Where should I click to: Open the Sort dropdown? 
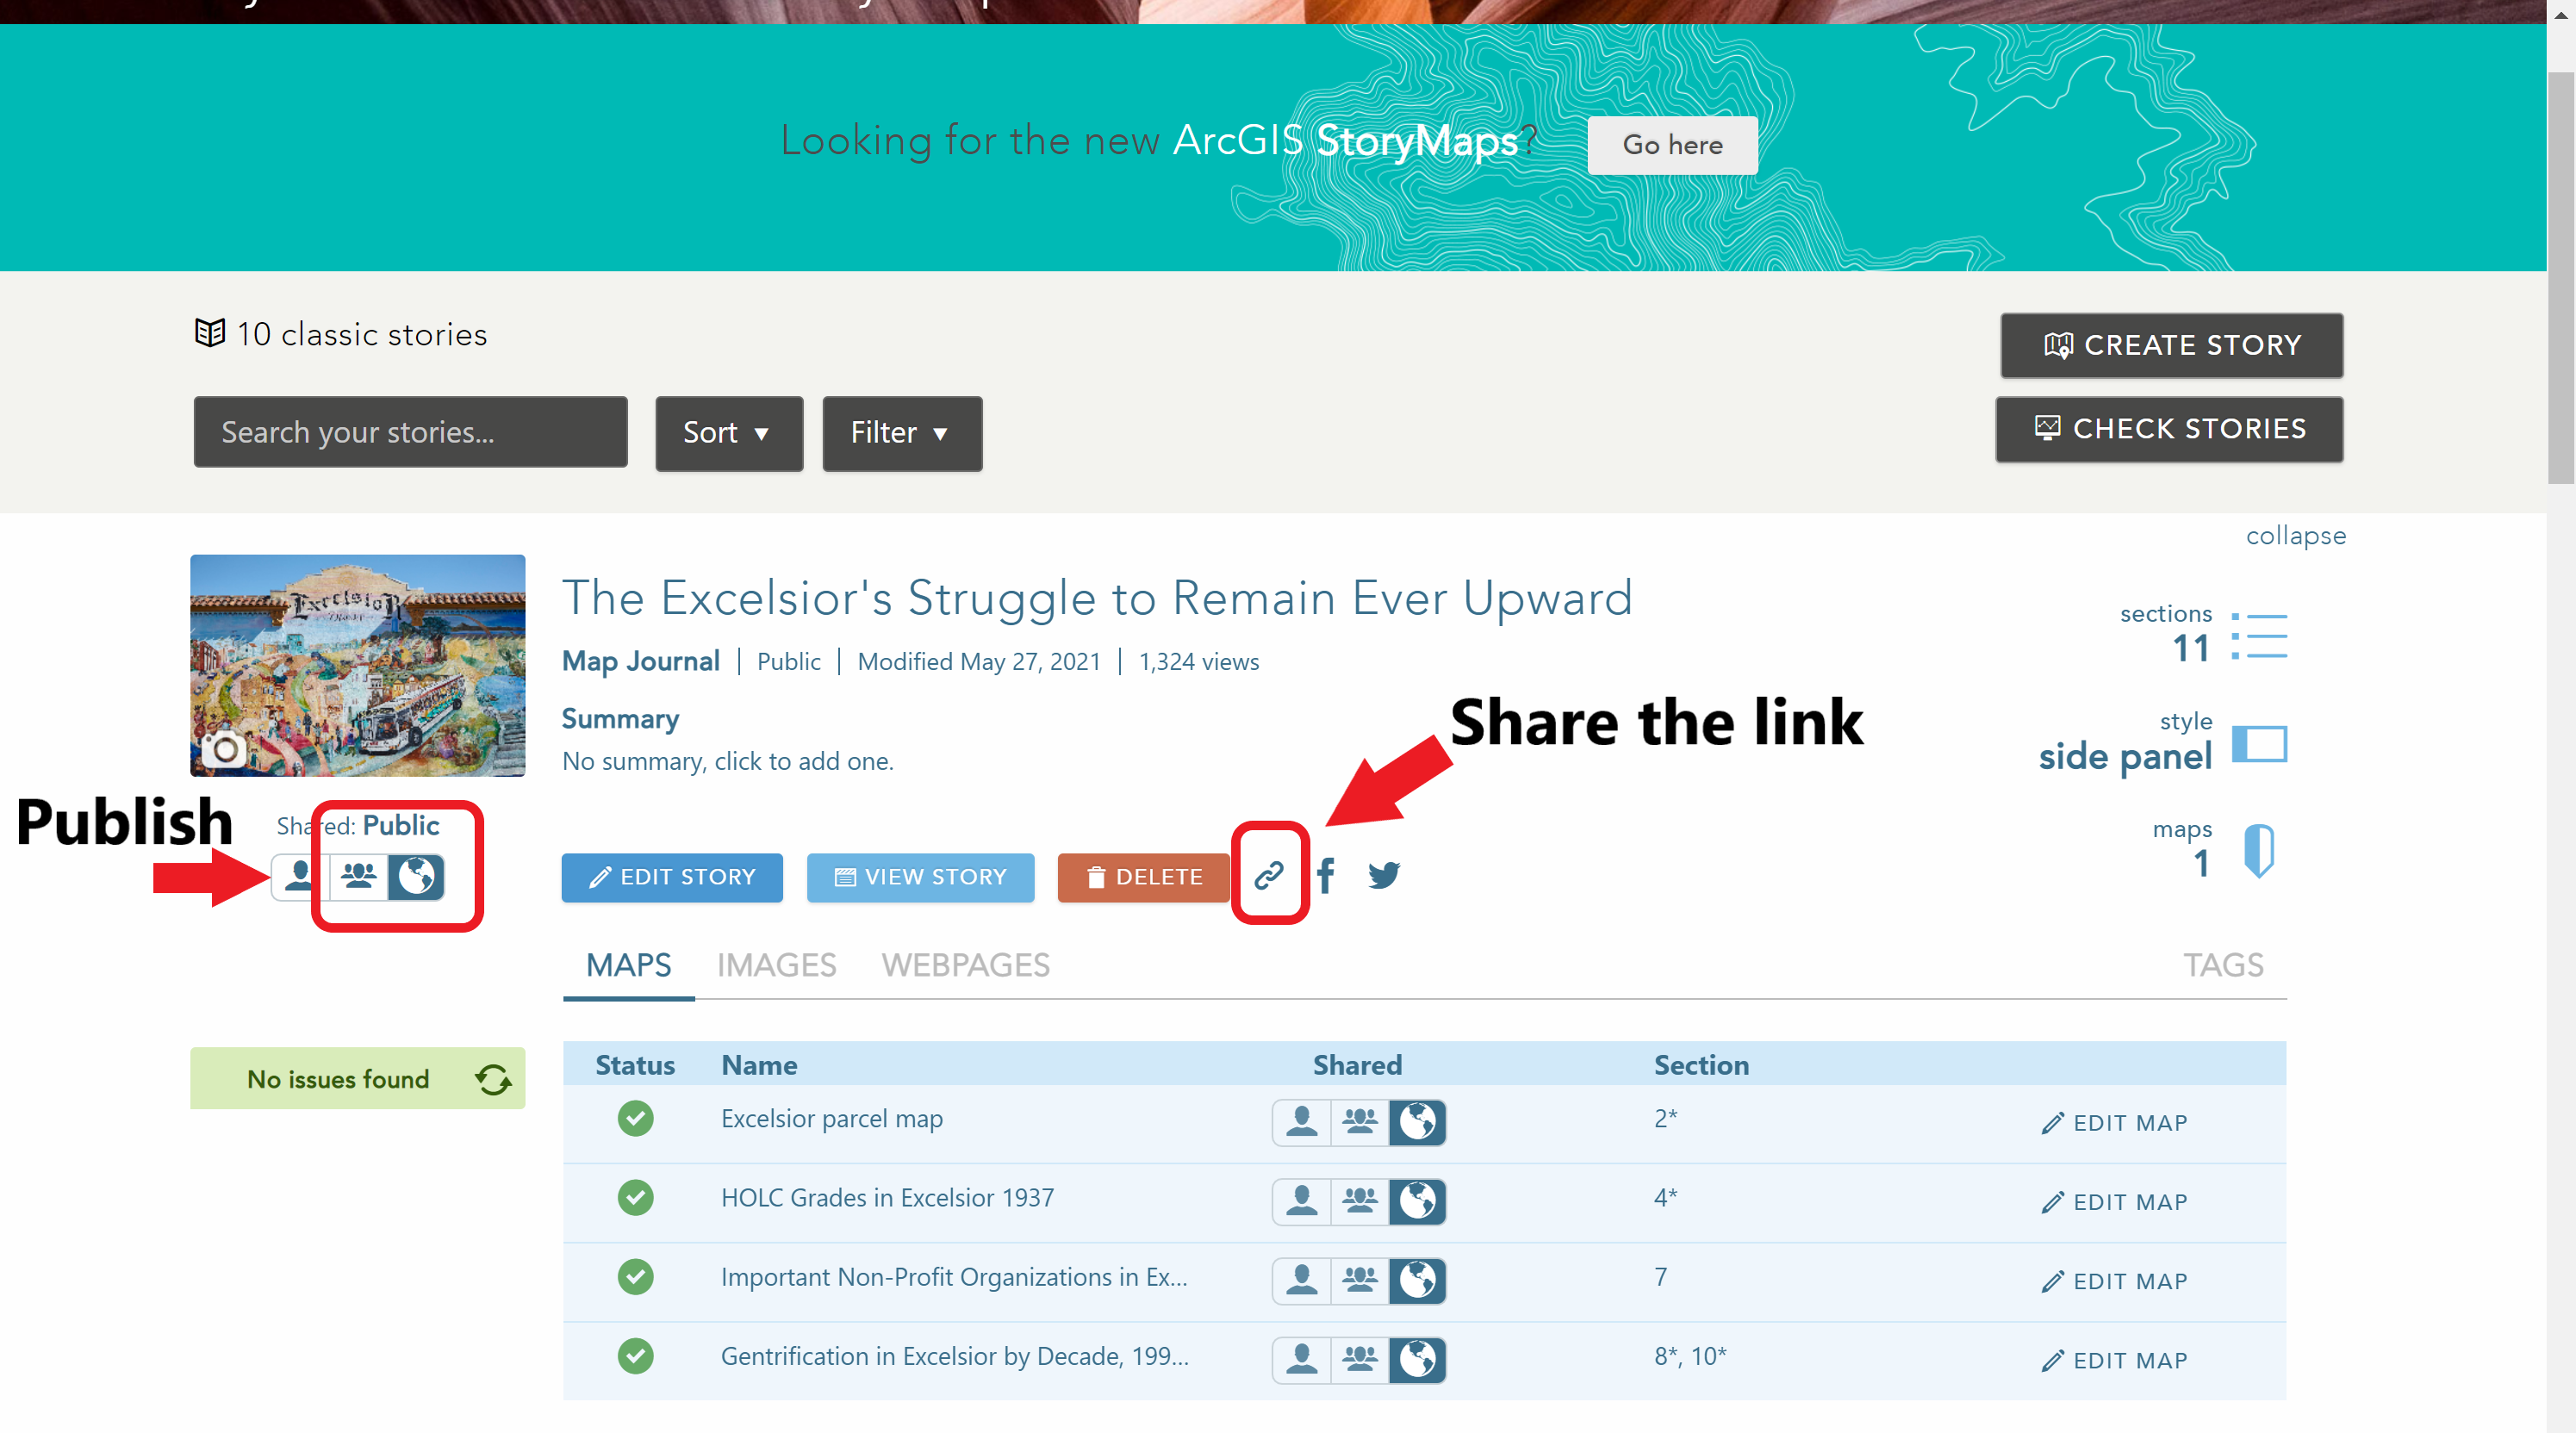728,432
